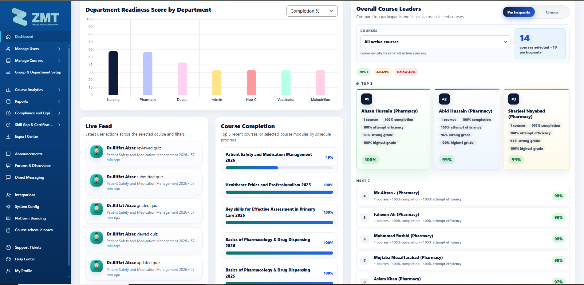Click the Dashboard home icon in sidebar
The image size is (584, 285).
point(8,37)
